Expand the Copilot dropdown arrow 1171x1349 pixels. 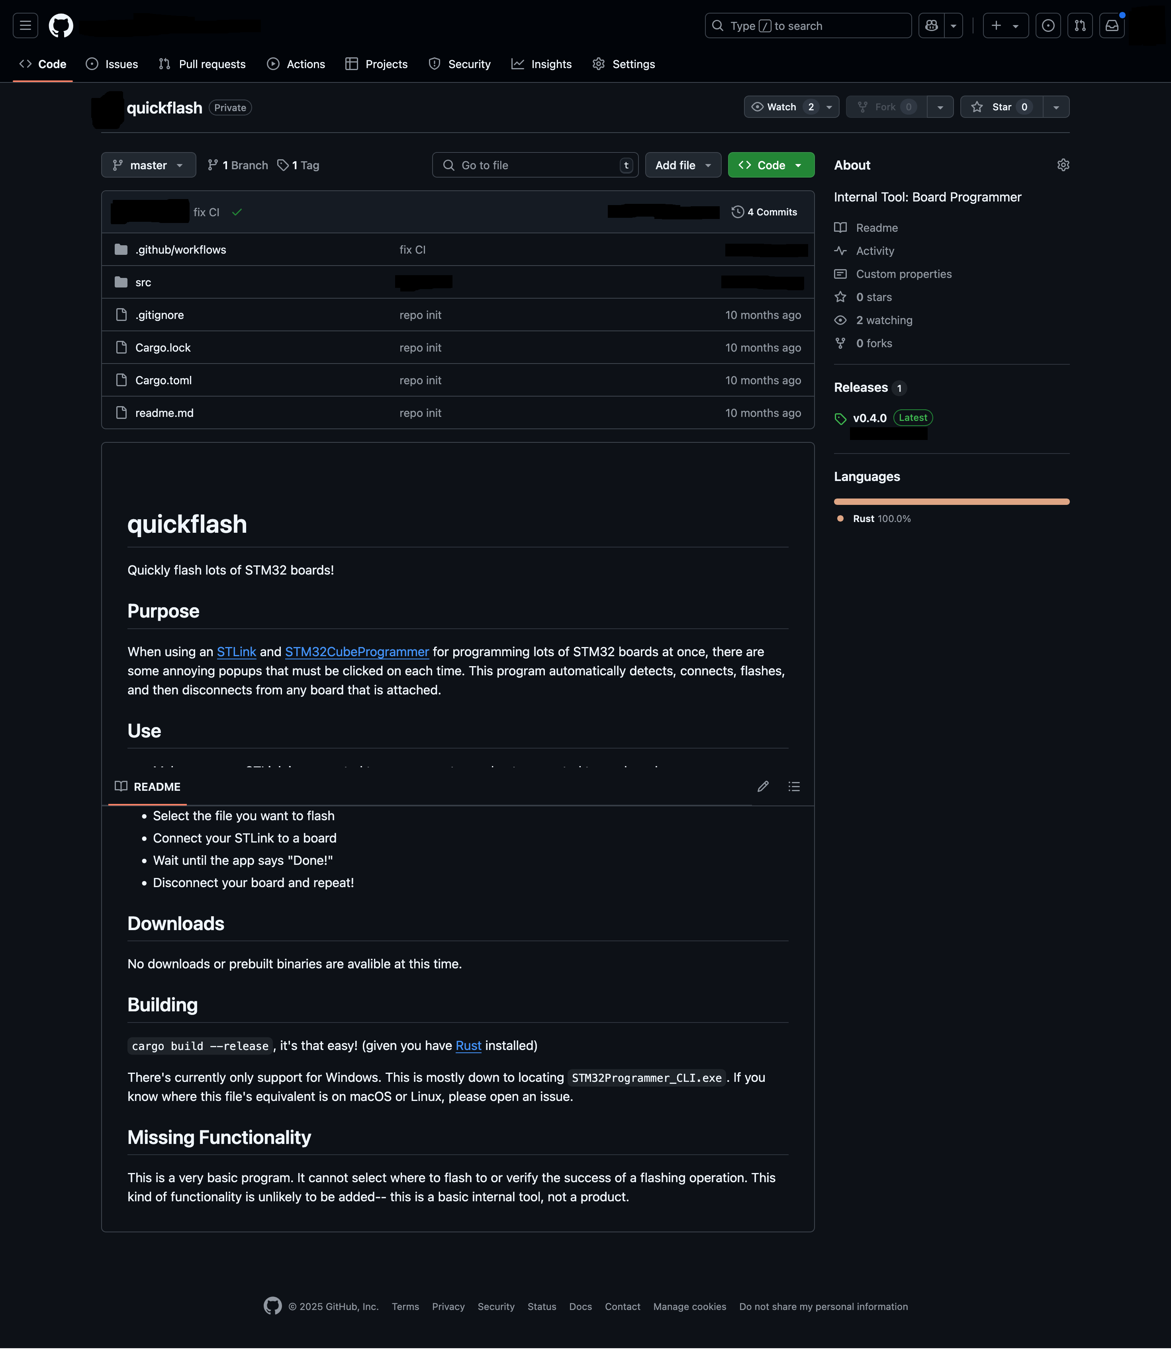coord(954,25)
